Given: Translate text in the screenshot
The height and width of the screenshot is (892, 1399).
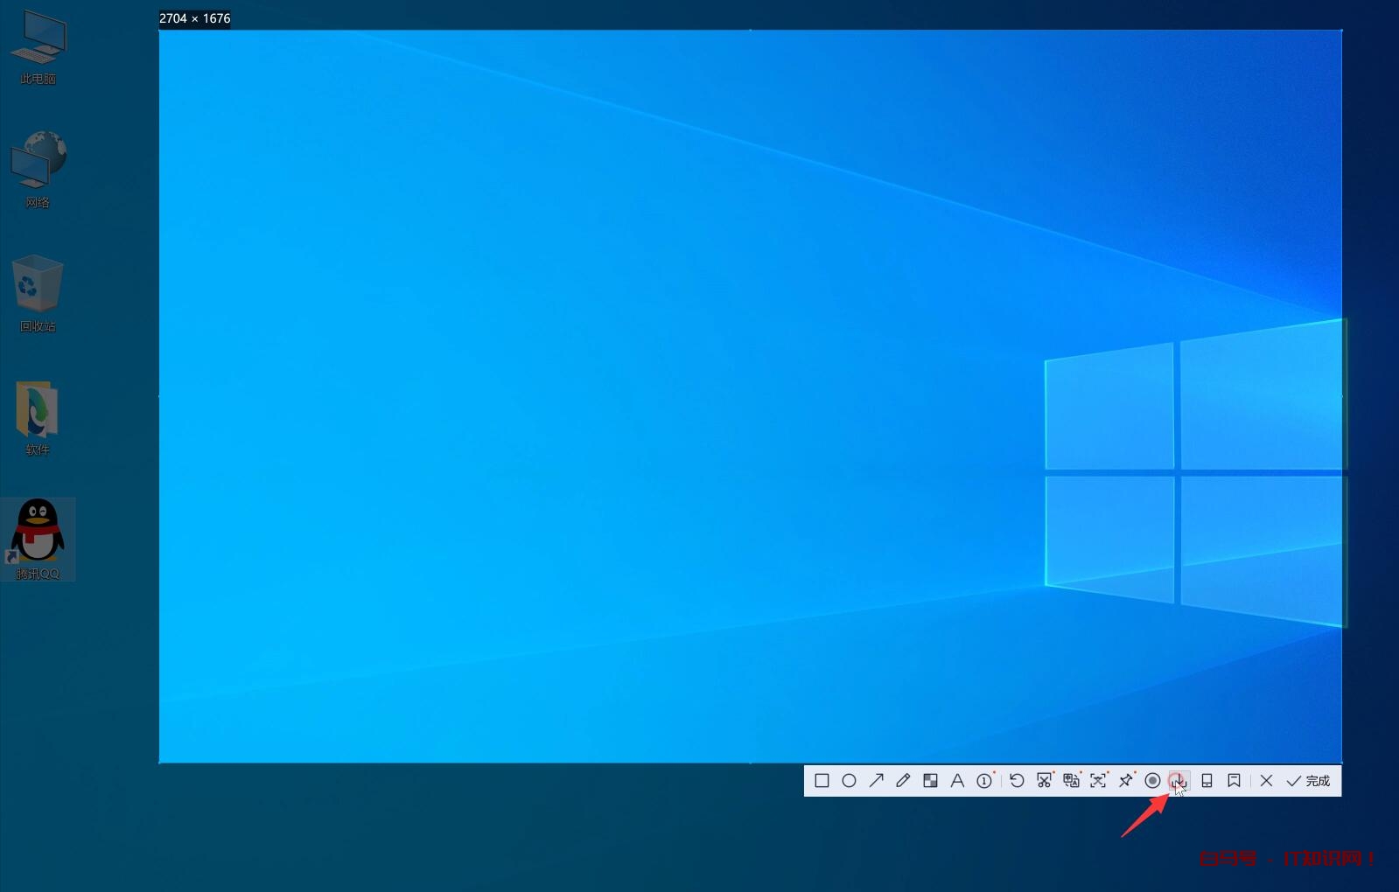Looking at the screenshot, I should click(x=1071, y=781).
